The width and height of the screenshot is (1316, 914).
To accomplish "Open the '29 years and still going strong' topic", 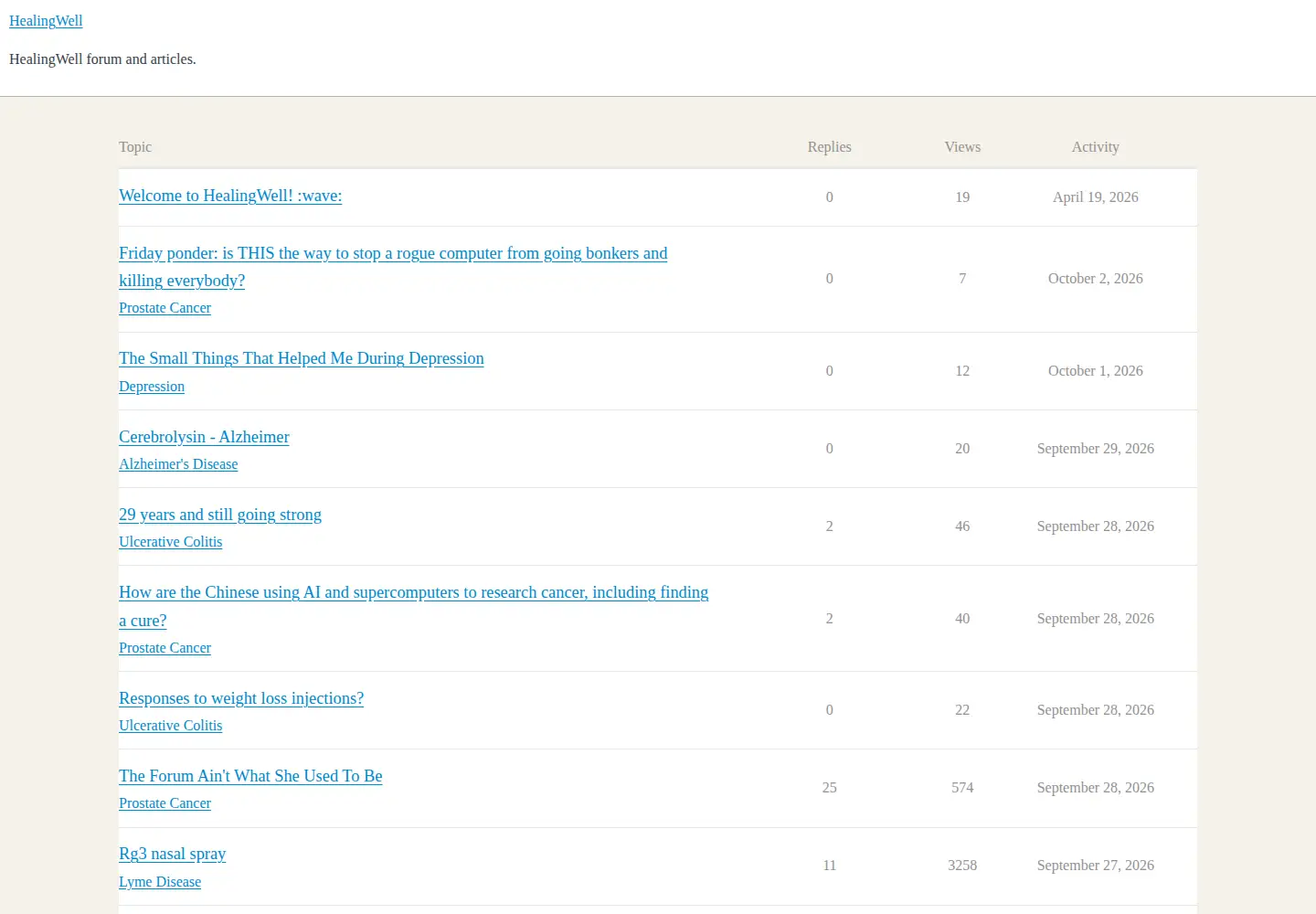I will click(220, 515).
